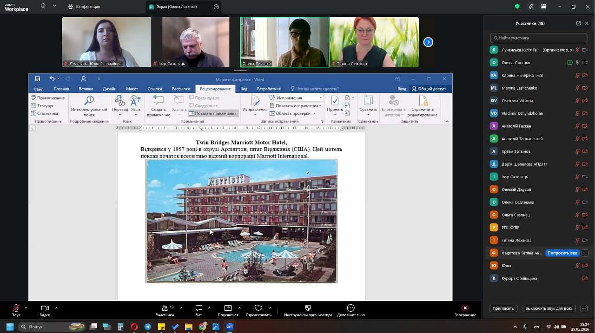Switch to the Ссылки tab in Word

click(155, 89)
